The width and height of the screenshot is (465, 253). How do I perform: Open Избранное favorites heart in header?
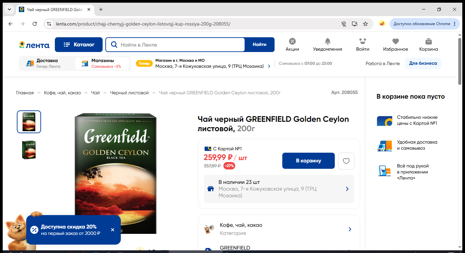(395, 45)
